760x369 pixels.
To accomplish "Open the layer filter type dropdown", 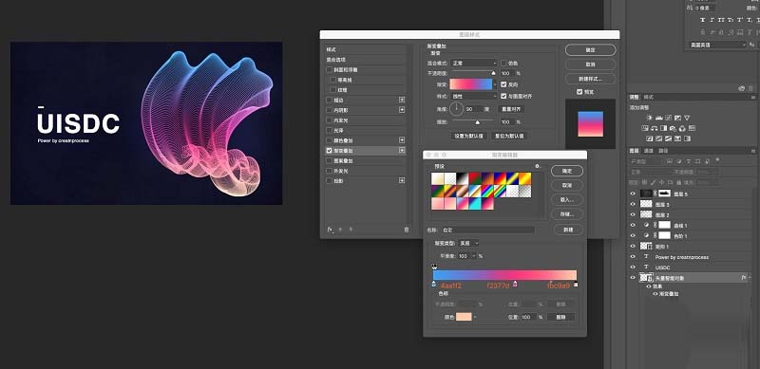I will 646,161.
